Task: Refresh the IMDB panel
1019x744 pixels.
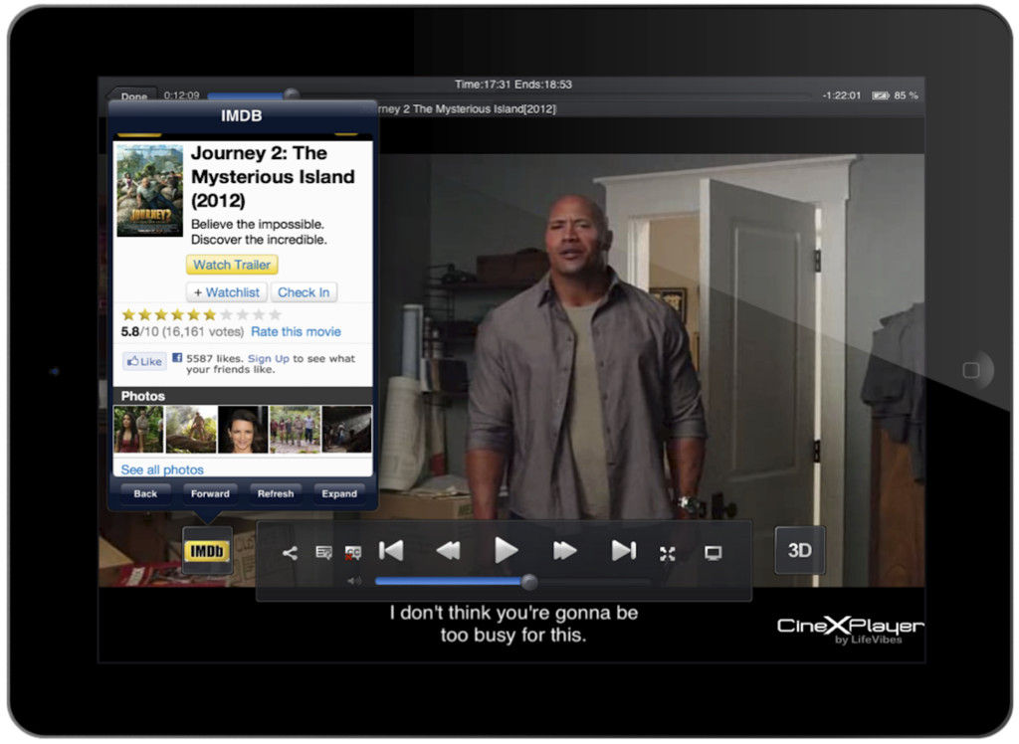Action: (x=276, y=493)
